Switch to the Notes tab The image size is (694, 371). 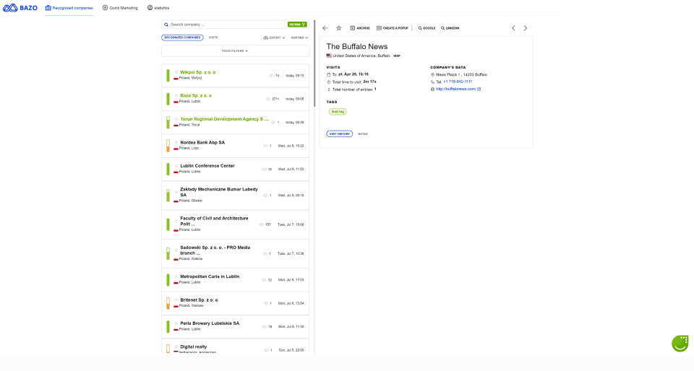(x=362, y=134)
